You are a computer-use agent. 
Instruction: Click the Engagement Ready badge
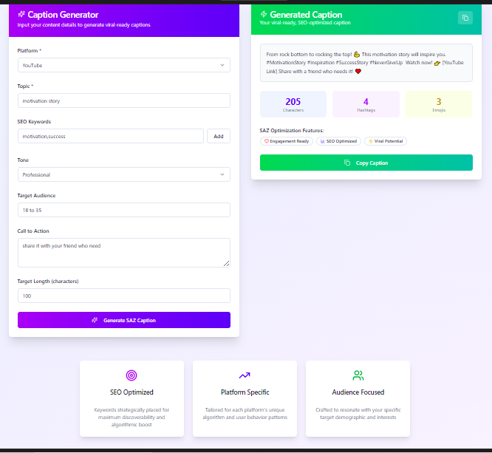[287, 141]
